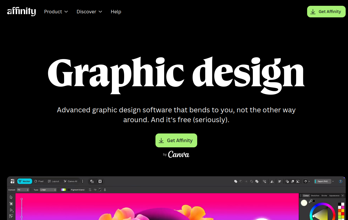Click the Divide boolean operation icon
This screenshot has height=220, width=348.
(257, 181)
